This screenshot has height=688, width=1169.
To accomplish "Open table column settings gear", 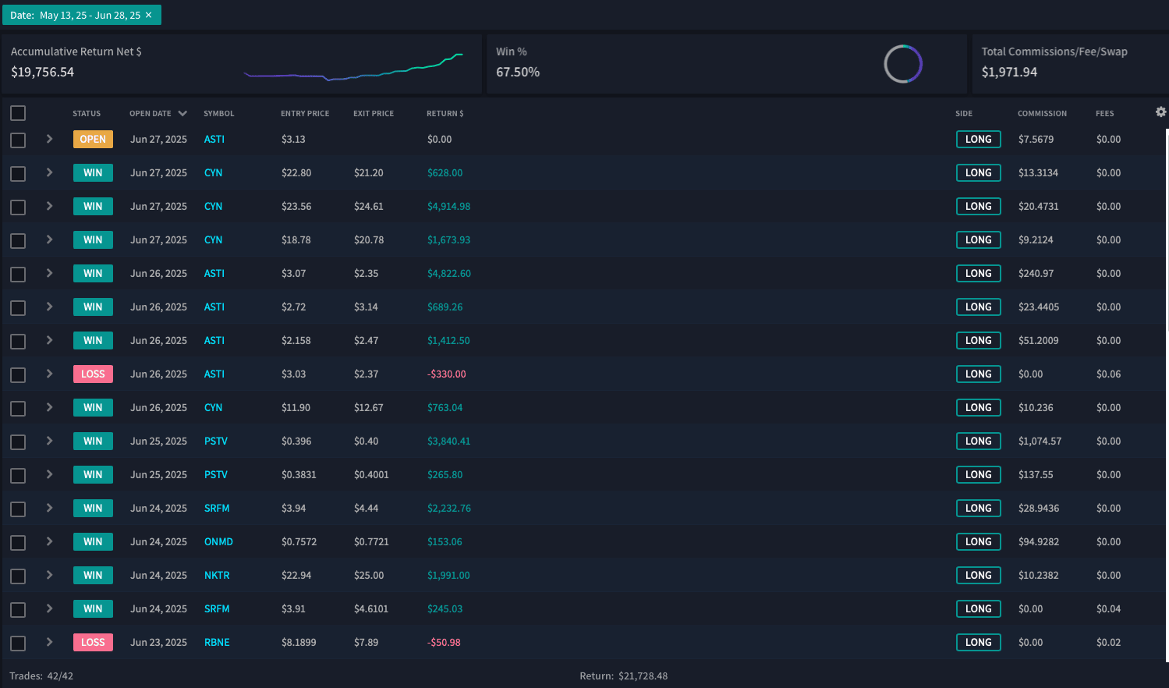I will (x=1160, y=112).
